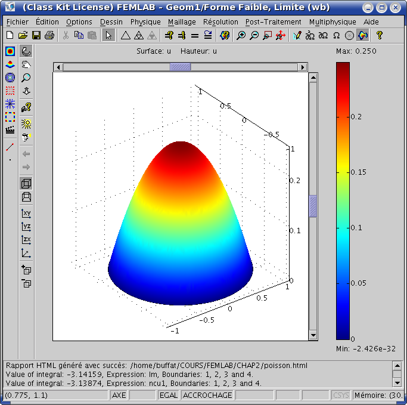The image size is (407, 405).
Task: Click the Zoom Extents toolbar icon
Action: coord(280,35)
